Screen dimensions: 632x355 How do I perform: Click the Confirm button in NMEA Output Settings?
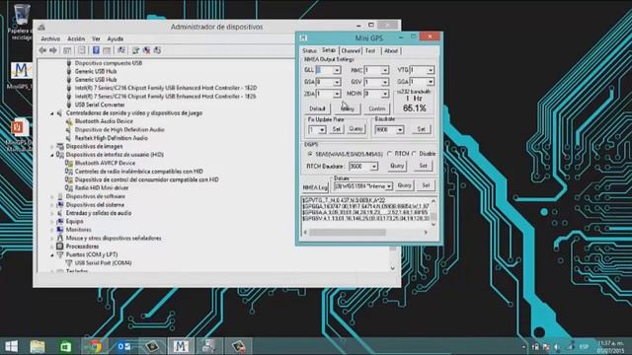[377, 108]
